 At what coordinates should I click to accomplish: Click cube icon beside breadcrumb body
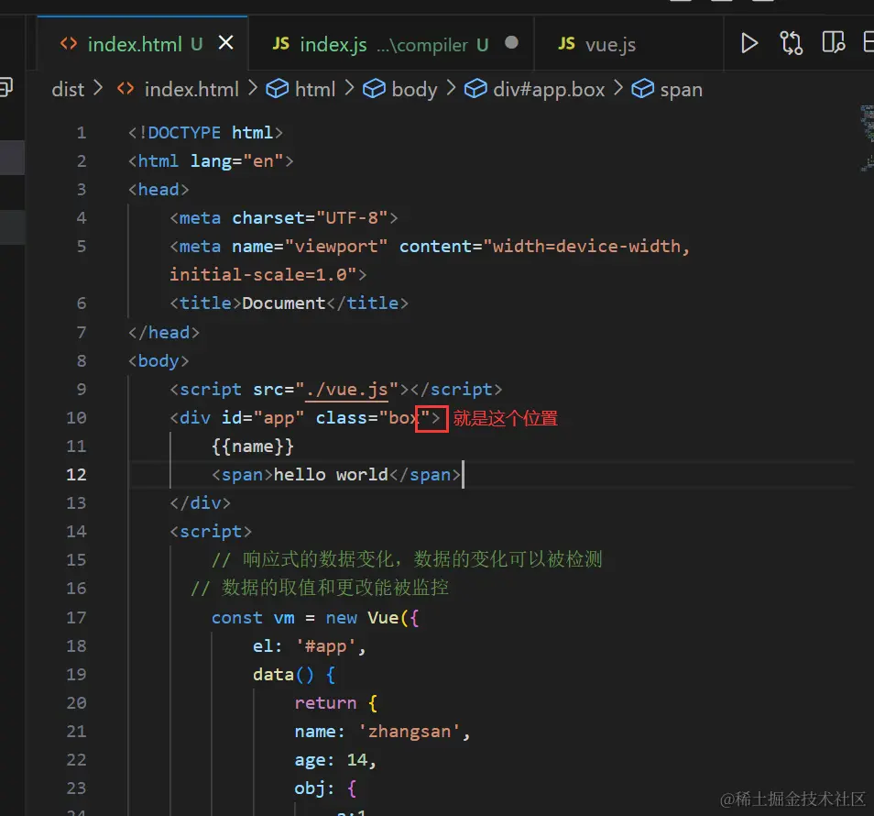[x=374, y=89]
